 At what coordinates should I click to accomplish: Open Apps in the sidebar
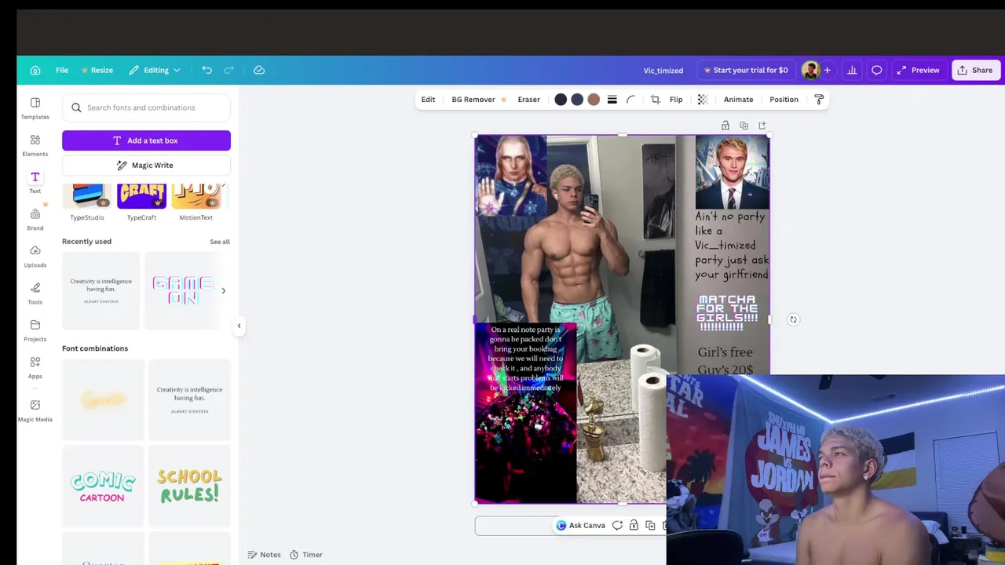tap(35, 367)
